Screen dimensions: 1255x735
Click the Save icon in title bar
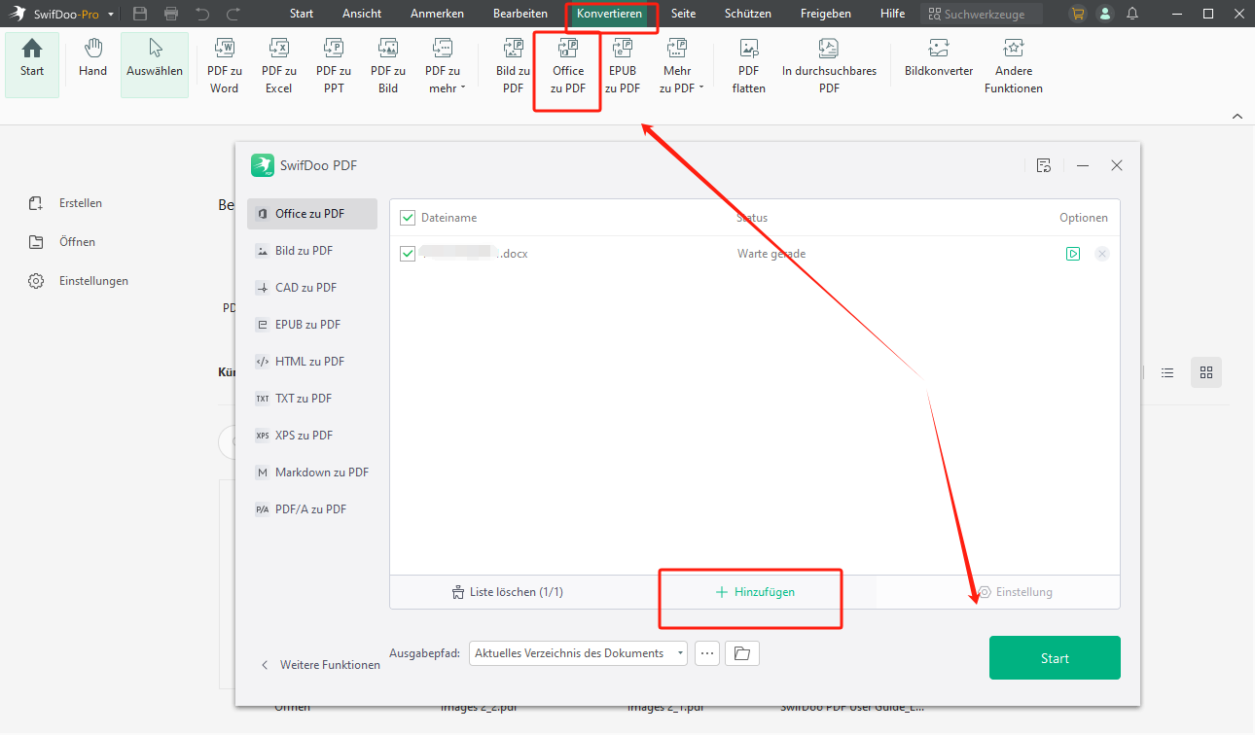click(x=140, y=14)
